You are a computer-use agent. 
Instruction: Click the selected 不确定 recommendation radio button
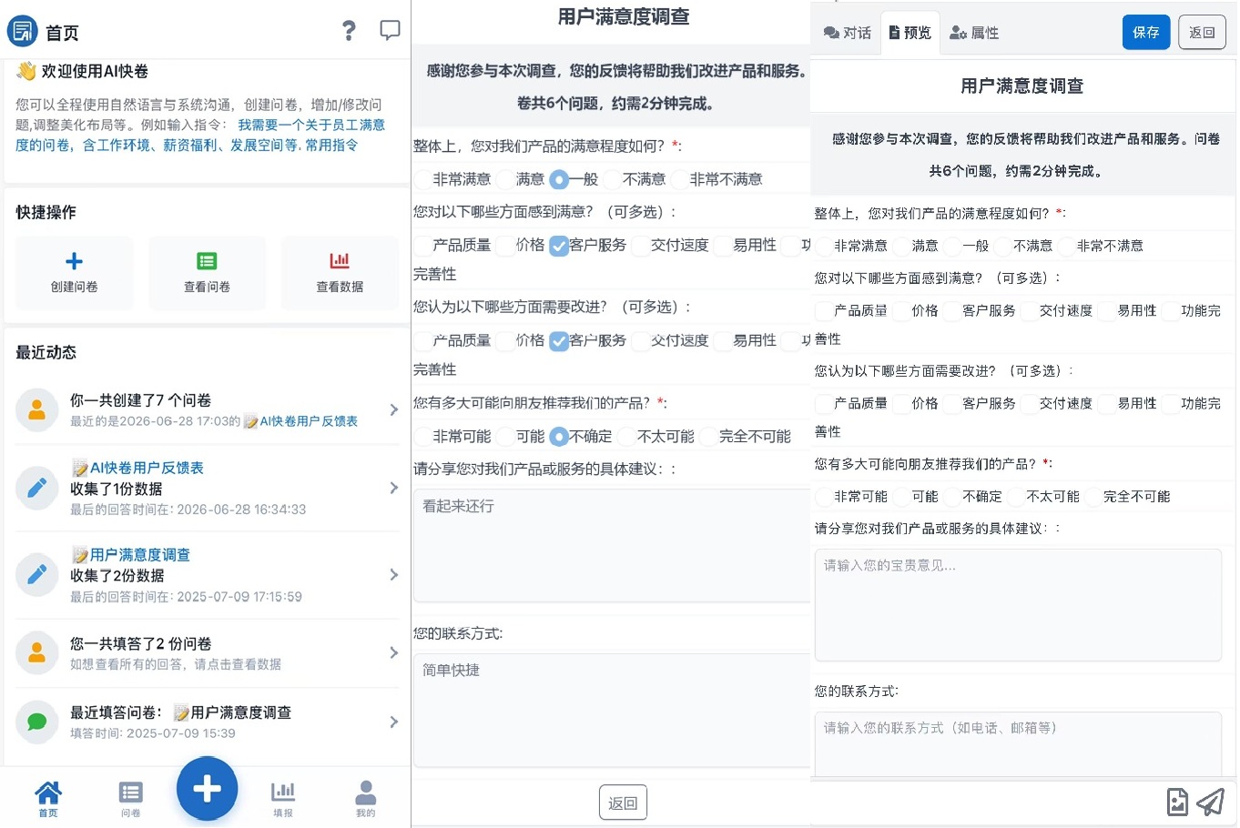pyautogui.click(x=559, y=437)
